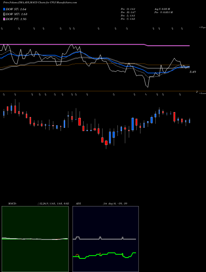Click the magenta DOW PT legend swatch
The image size is (206, 272).
5,19
